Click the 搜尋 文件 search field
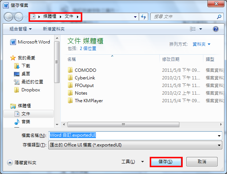The width and height of the screenshot is (227, 174). pyautogui.click(x=183, y=17)
